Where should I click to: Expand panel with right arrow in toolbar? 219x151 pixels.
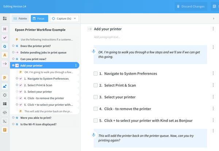(x=214, y=19)
